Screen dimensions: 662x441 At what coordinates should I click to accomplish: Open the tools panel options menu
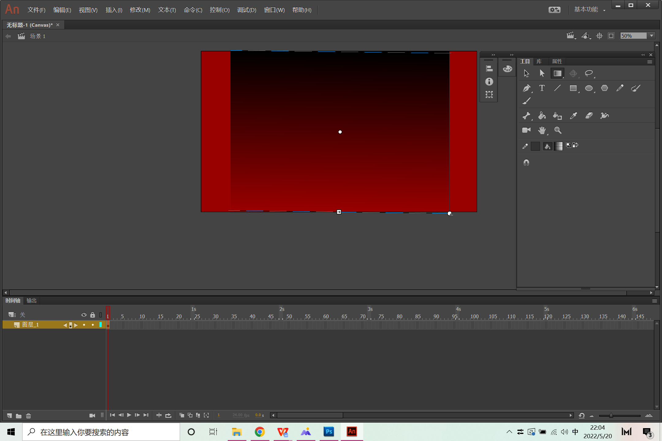[649, 62]
